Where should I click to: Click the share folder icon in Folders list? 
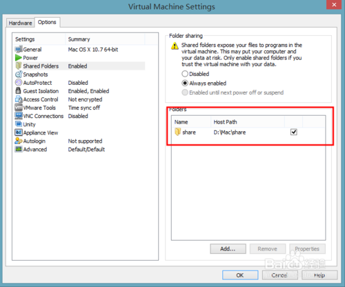[x=177, y=132]
